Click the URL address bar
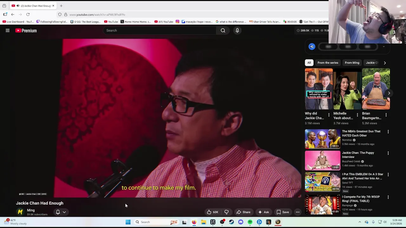Screen dimensions: 406x228 click(97, 15)
